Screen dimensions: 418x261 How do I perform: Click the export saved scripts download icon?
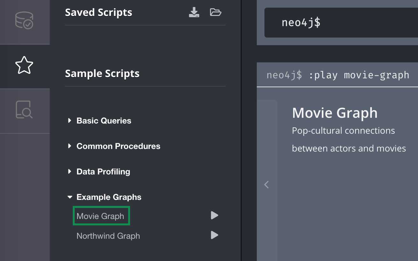coord(194,12)
